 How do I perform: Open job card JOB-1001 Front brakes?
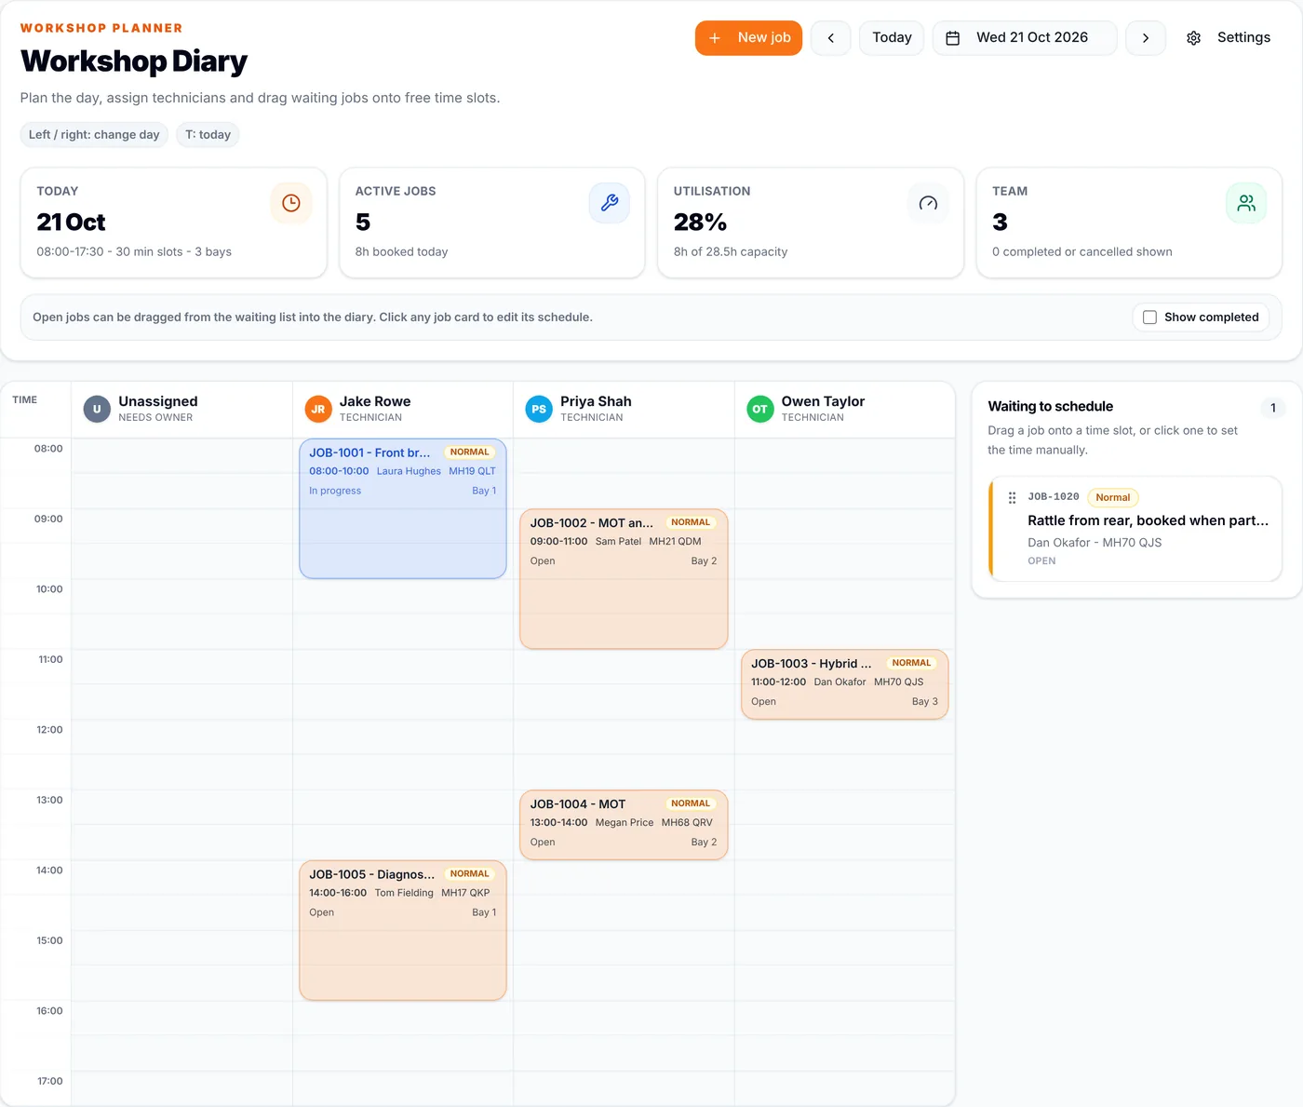tap(403, 508)
